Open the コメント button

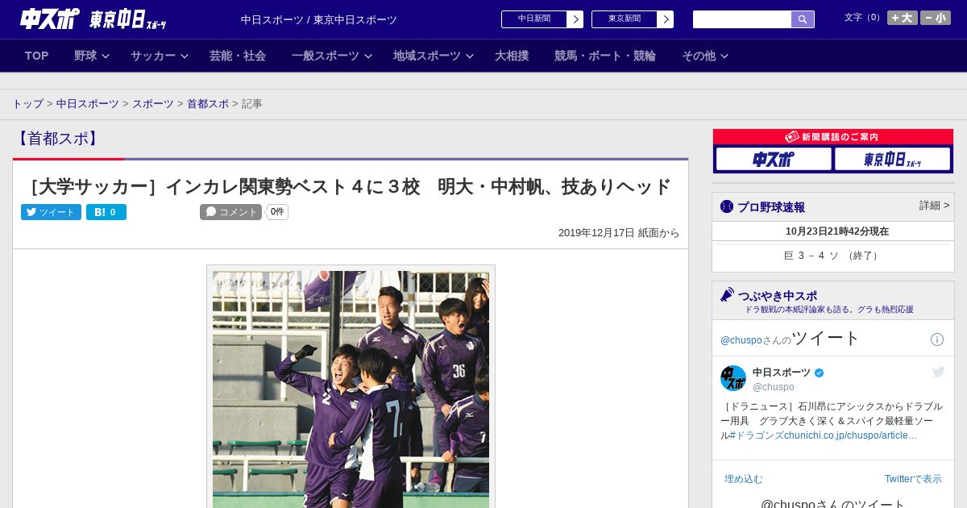click(x=230, y=212)
